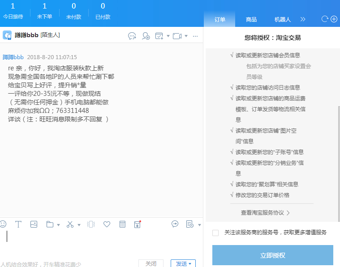Select the 未付款 counter
340x267 pixels.
click(x=74, y=11)
